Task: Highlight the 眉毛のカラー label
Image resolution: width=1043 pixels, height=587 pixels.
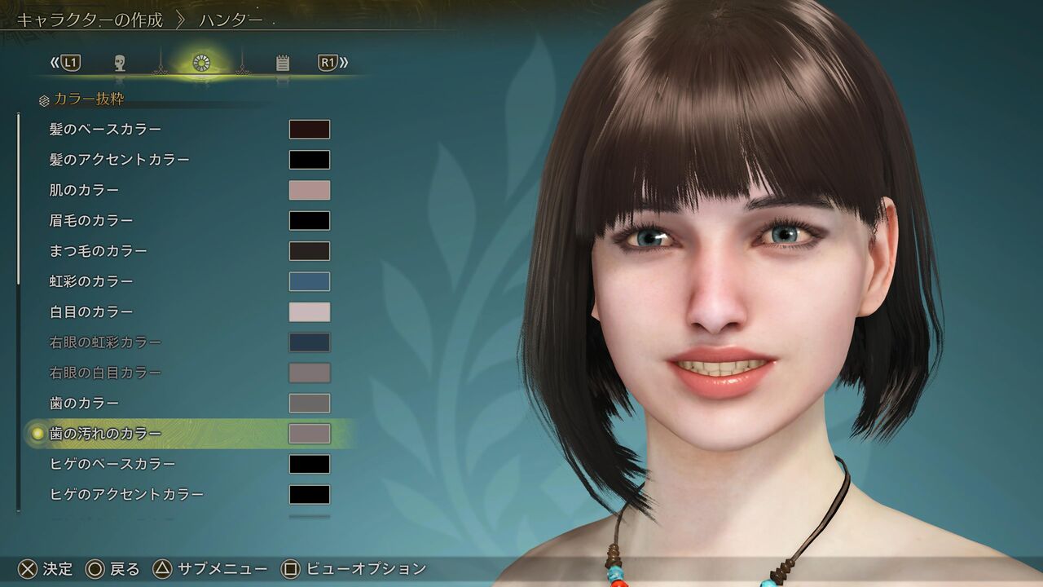Action: coord(91,220)
